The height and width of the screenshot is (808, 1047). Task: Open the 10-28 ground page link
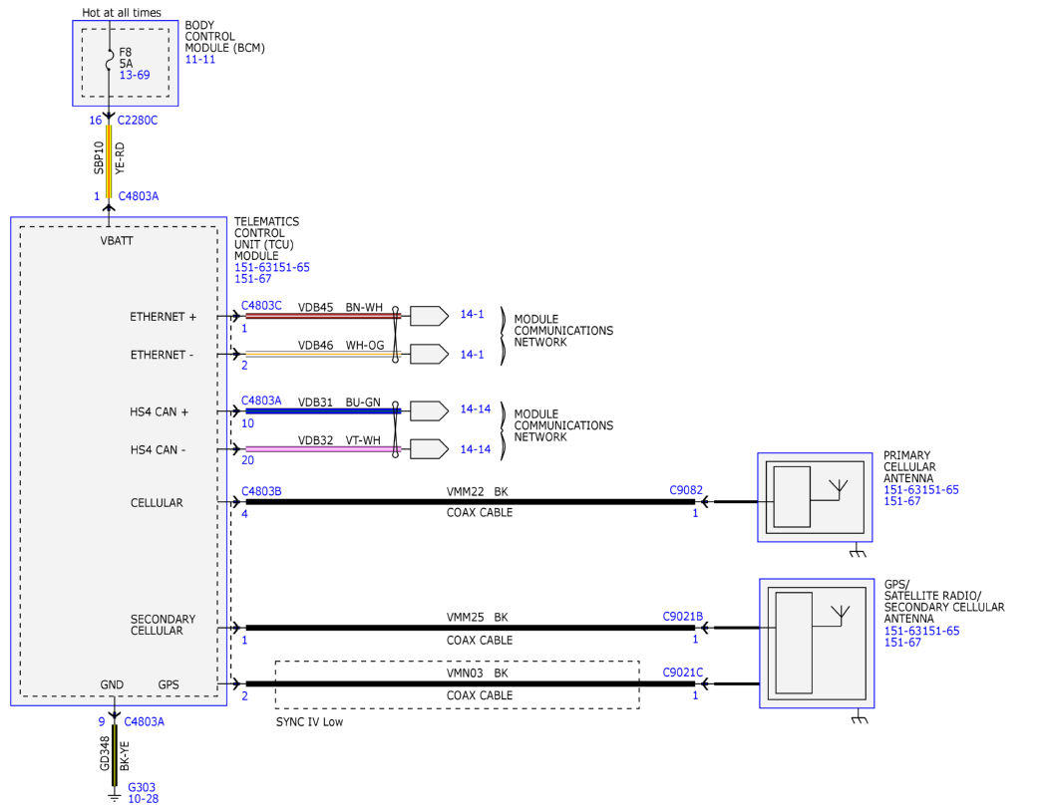tap(143, 799)
